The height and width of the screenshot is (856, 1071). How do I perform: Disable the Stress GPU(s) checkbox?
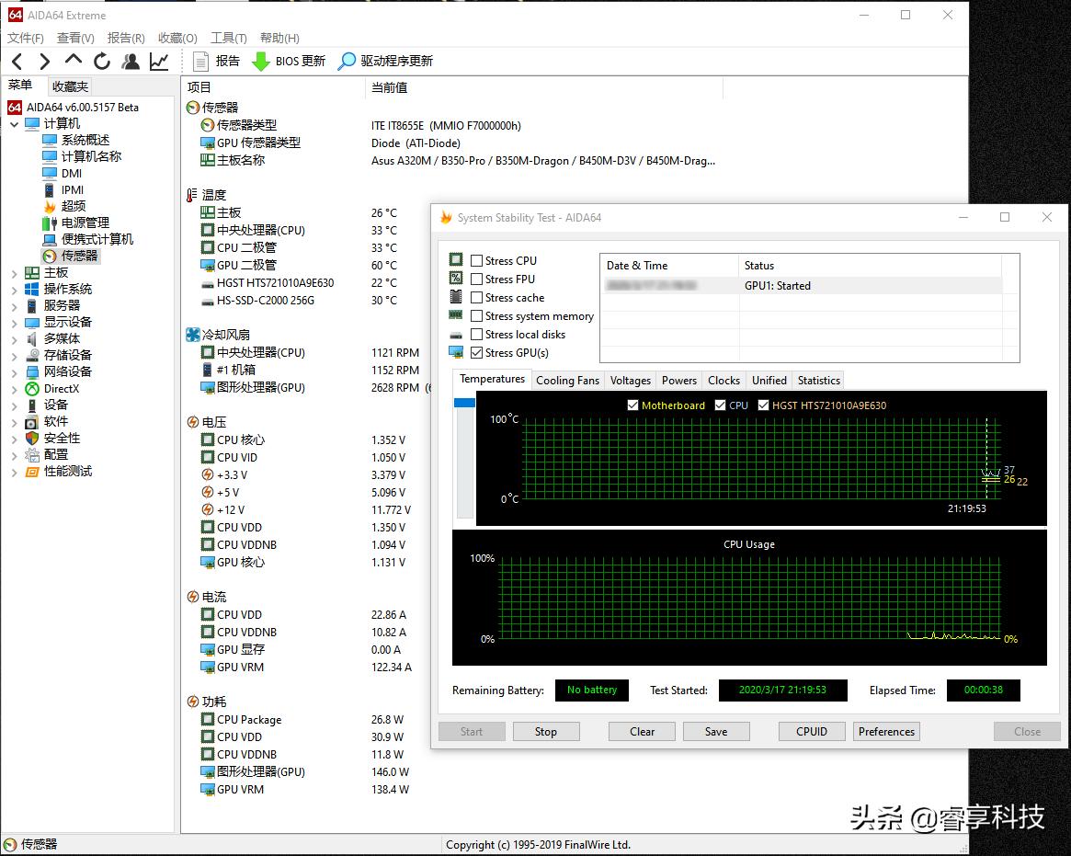[475, 352]
